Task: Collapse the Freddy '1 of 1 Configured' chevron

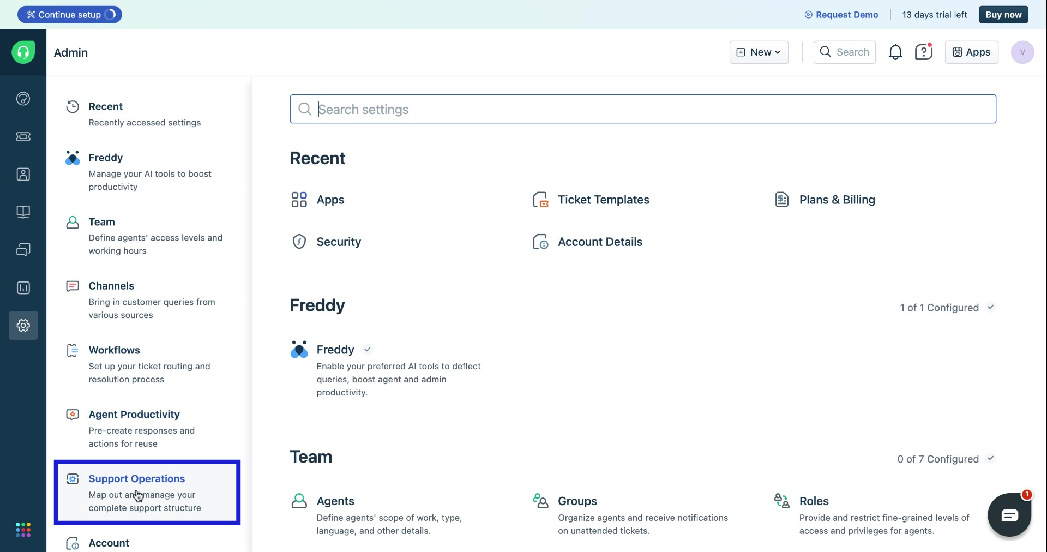Action: coord(991,307)
